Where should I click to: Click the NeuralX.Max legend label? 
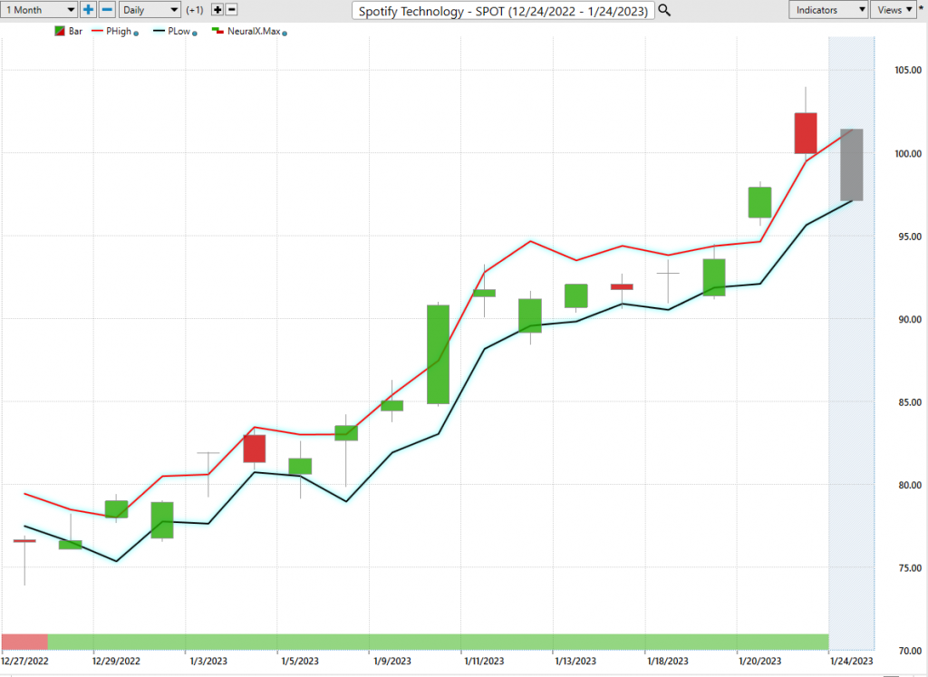tap(254, 32)
